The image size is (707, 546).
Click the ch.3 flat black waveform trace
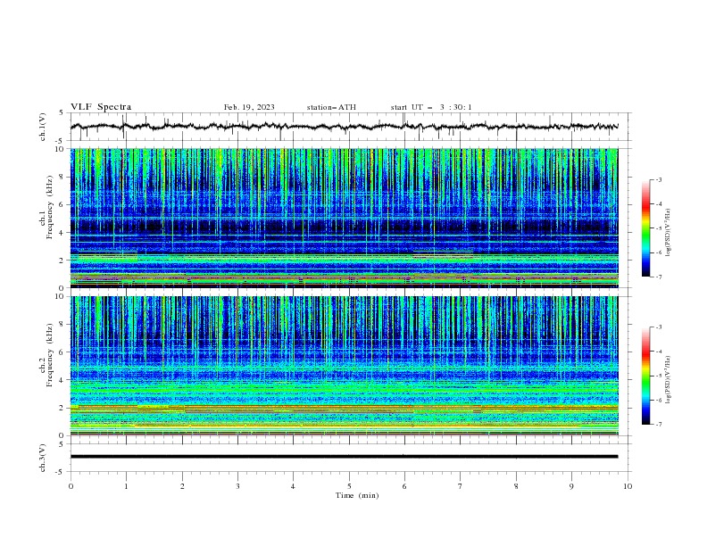coord(344,457)
